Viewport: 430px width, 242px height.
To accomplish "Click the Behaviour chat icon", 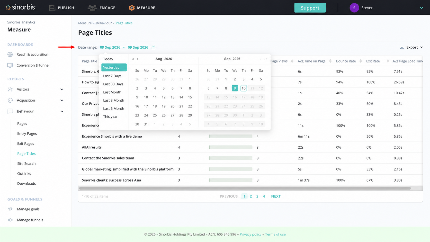I will pos(10,111).
